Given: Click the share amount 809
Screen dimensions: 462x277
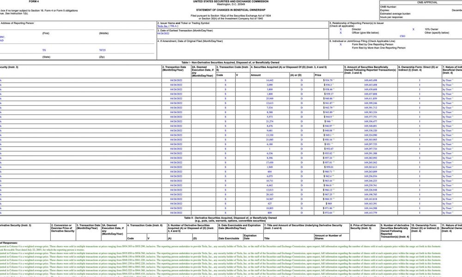Looking at the screenshot, I should pos(269,213).
